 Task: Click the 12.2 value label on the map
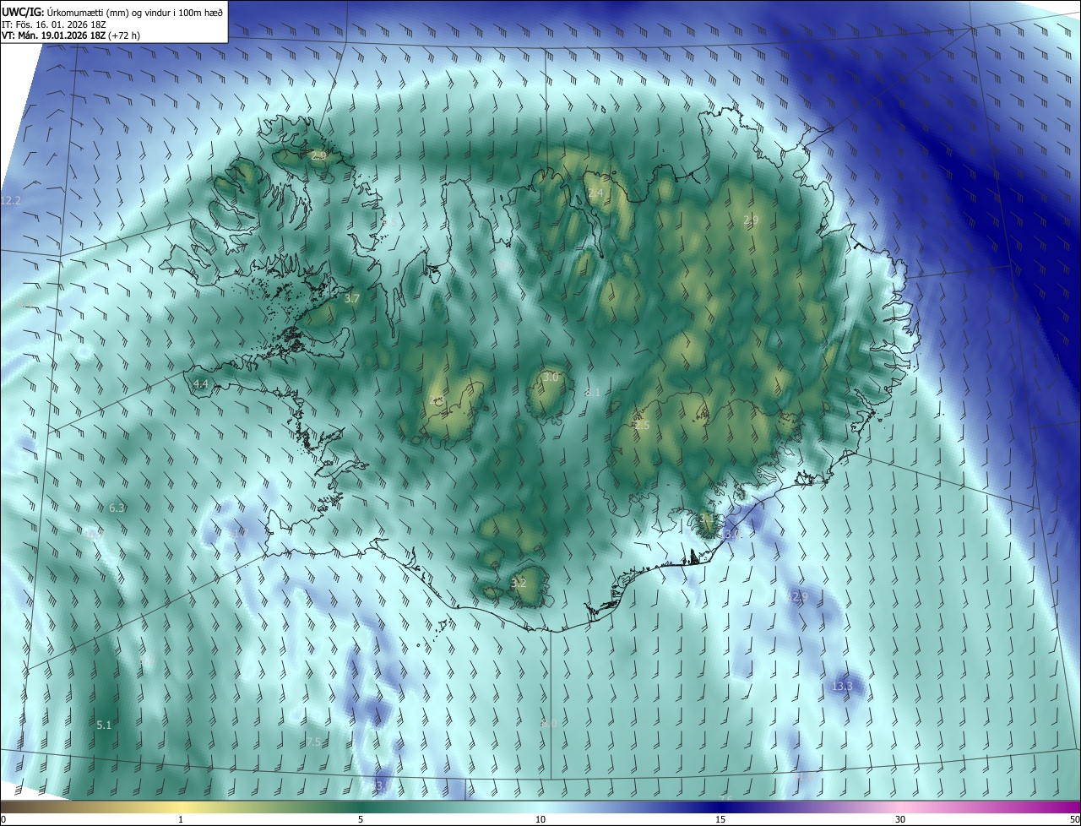pos(11,200)
